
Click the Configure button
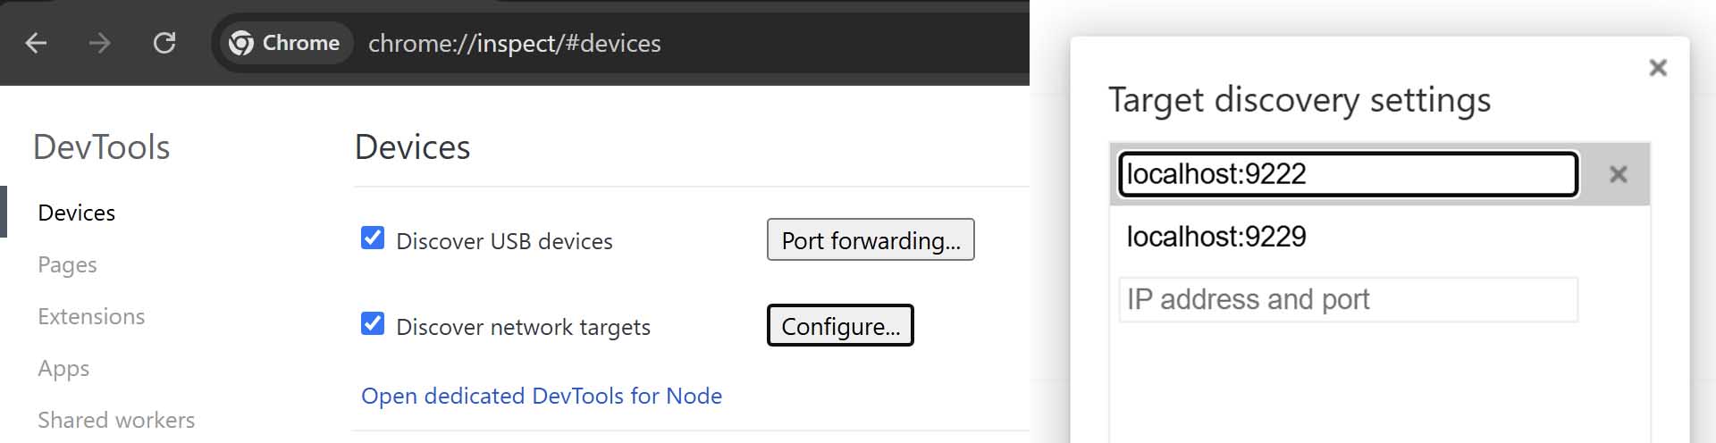(x=840, y=326)
